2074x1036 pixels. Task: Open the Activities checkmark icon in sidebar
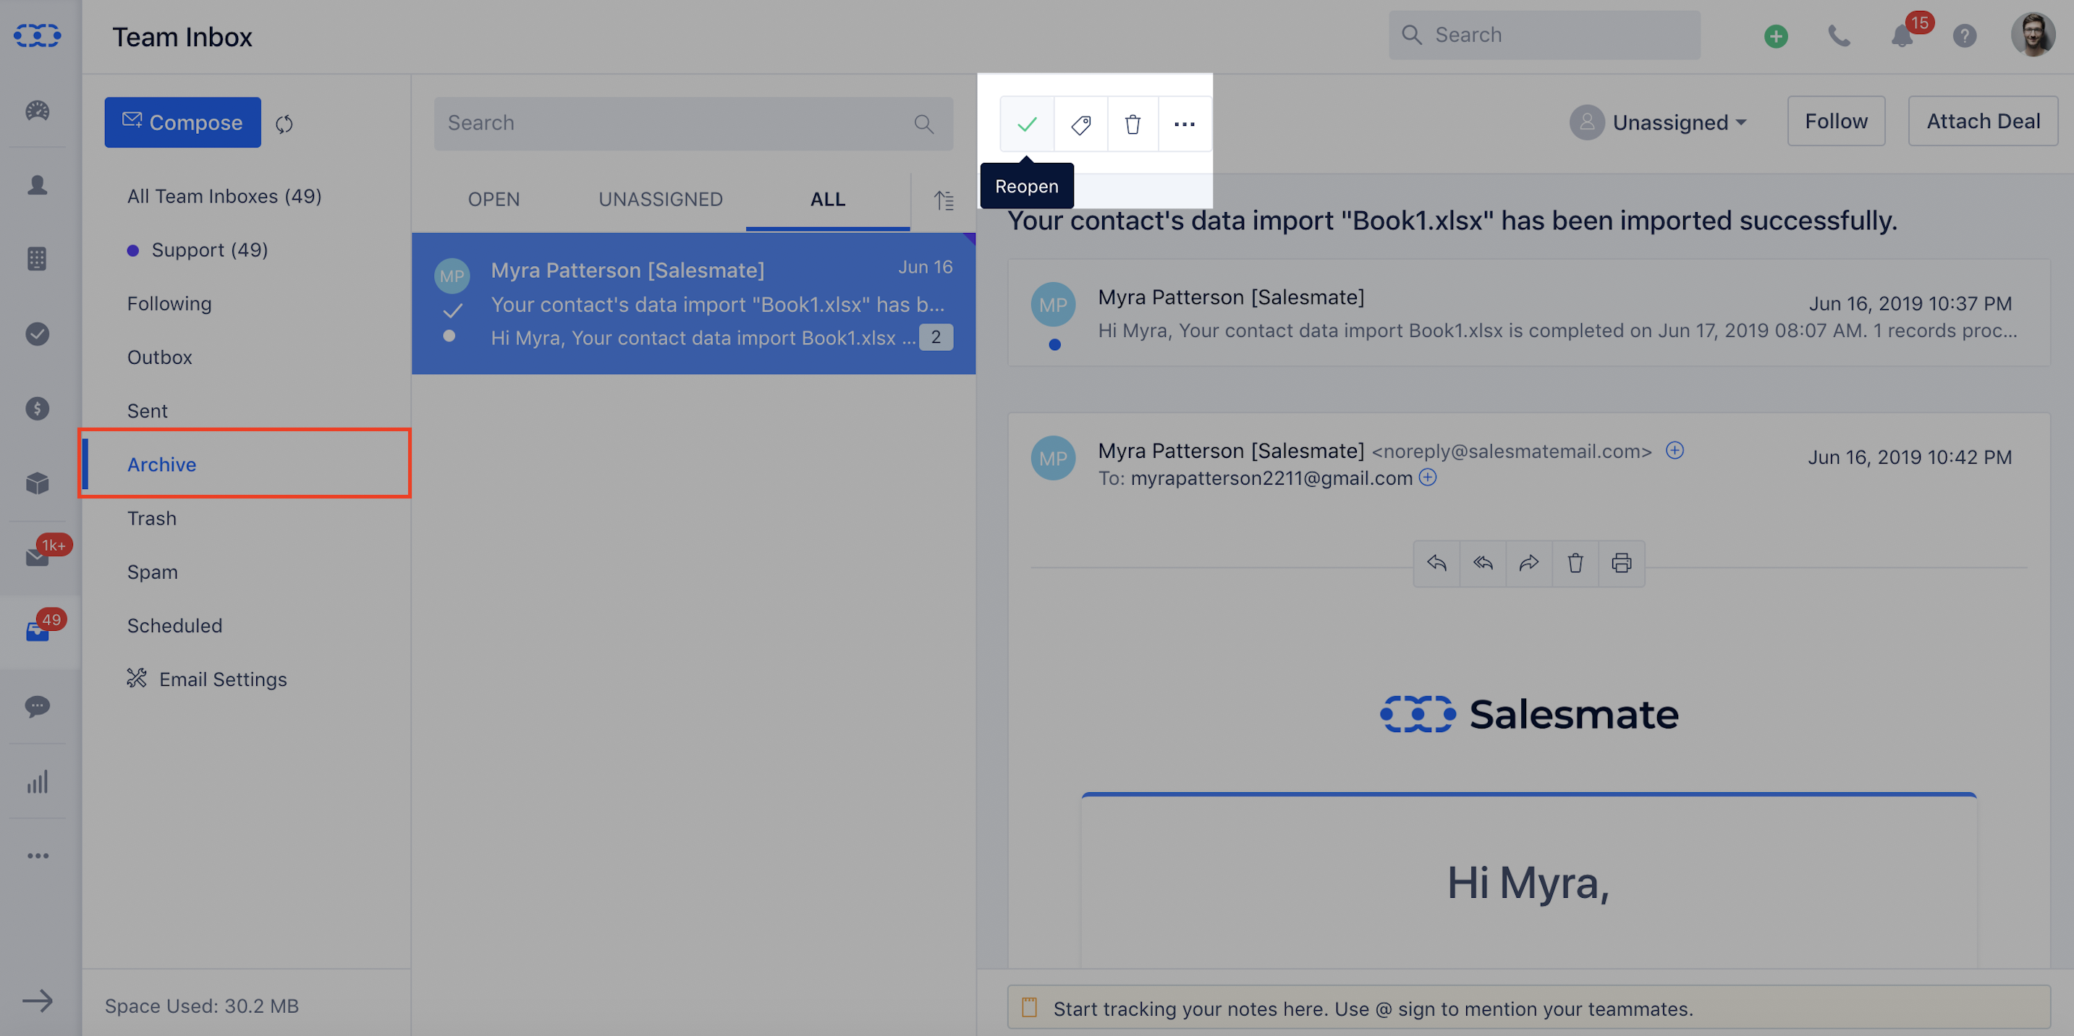37,334
